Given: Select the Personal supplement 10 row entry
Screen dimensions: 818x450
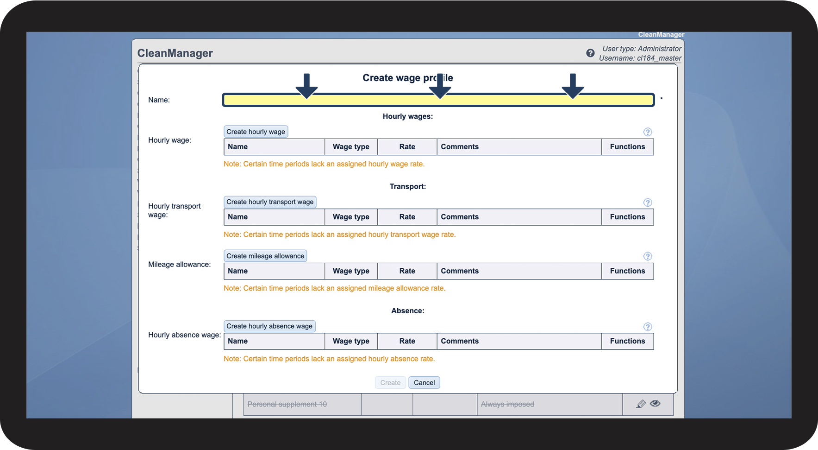Looking at the screenshot, I should [287, 404].
